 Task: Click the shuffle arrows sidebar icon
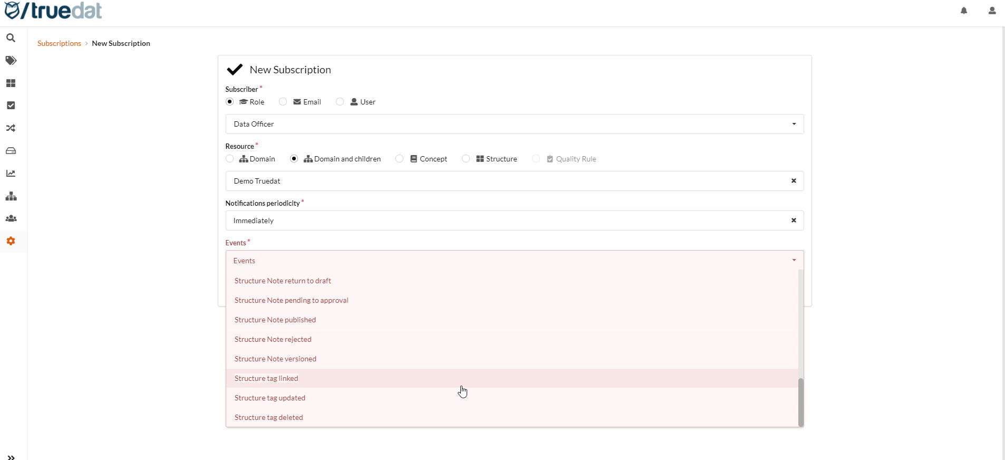pyautogui.click(x=11, y=128)
